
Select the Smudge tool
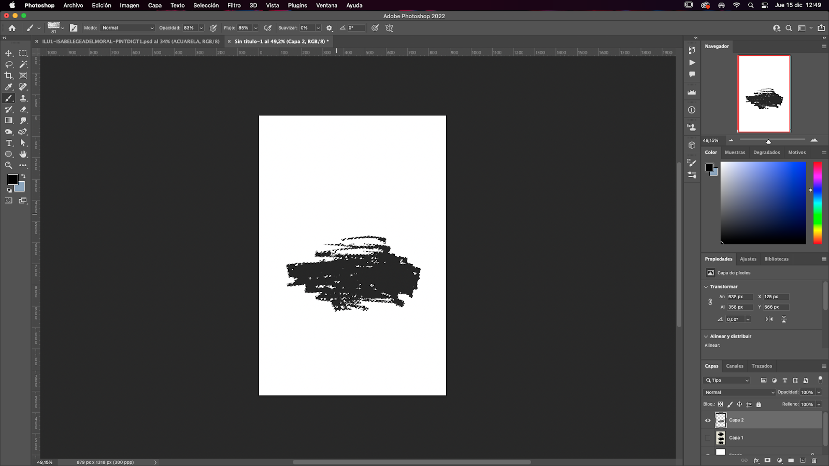click(x=23, y=121)
